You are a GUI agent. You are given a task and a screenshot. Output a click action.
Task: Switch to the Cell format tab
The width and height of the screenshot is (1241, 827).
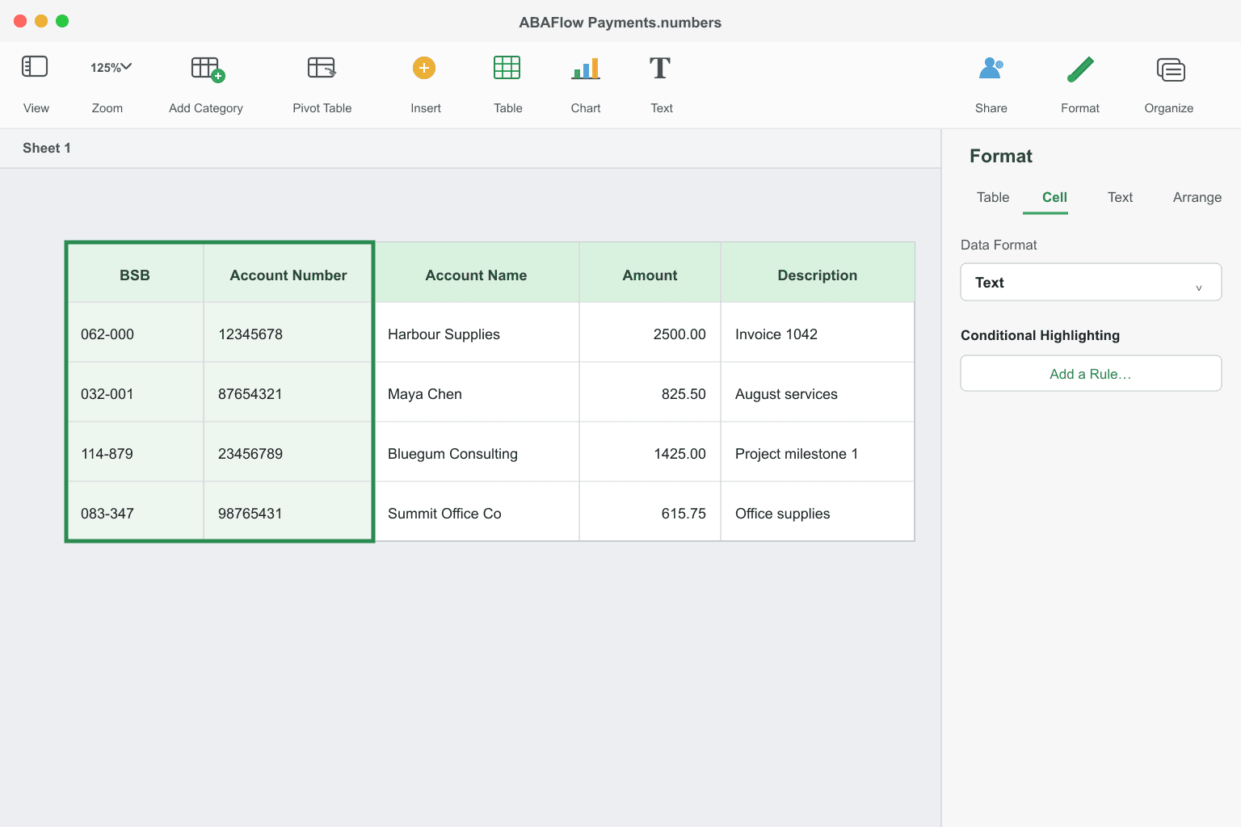tap(1054, 197)
